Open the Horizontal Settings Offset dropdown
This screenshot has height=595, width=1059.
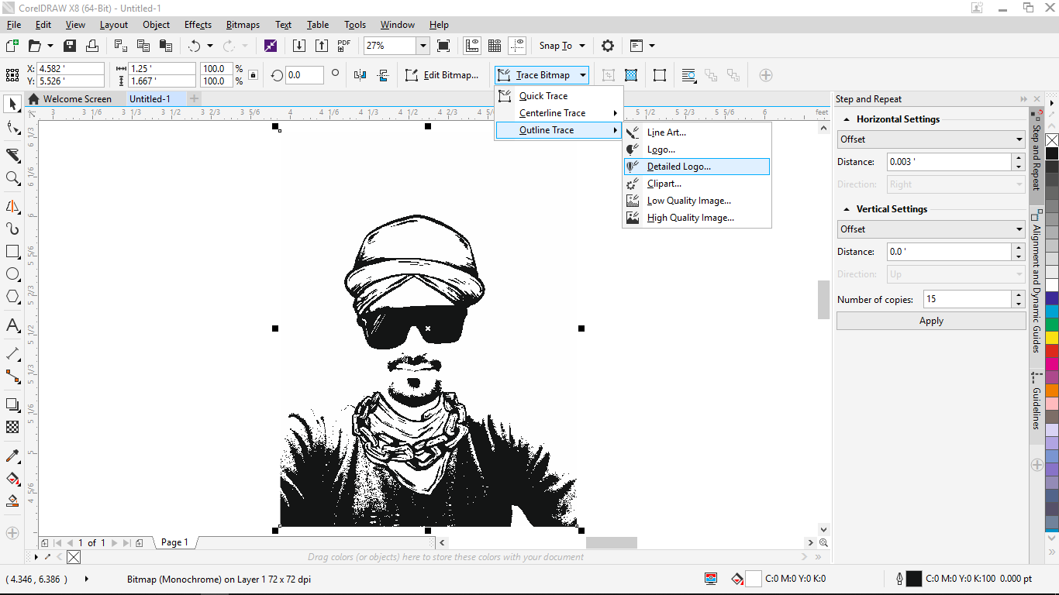pyautogui.click(x=930, y=139)
